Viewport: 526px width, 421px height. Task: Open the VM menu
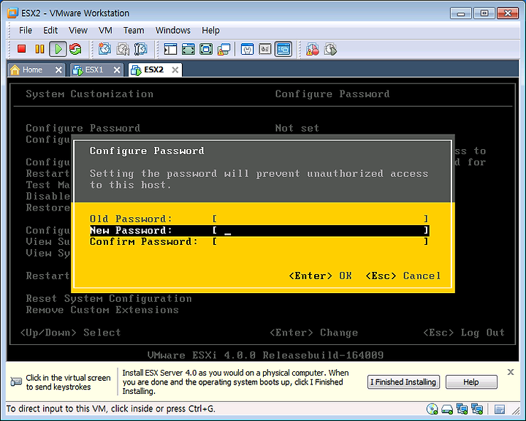tap(105, 30)
